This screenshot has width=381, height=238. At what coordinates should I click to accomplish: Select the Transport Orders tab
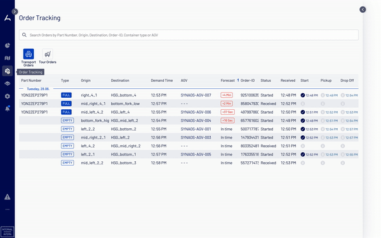click(x=29, y=58)
